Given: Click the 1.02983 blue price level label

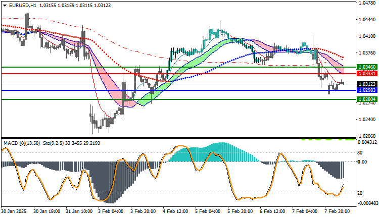Looking at the screenshot, I should pyautogui.click(x=367, y=90).
